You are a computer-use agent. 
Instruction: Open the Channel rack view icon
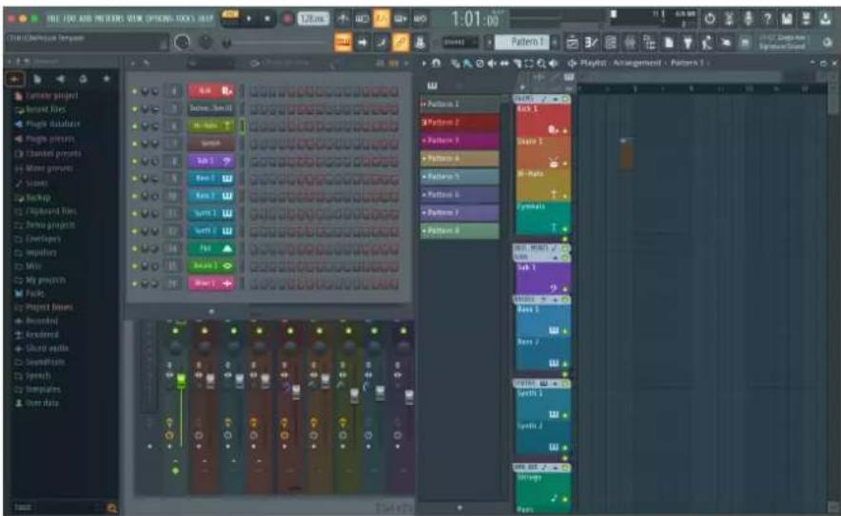click(x=610, y=43)
